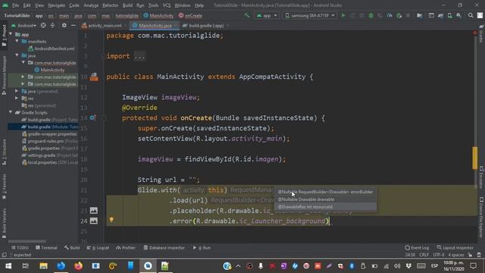Toggle tool window bars icon in status bar corner
The width and height of the screenshot is (485, 273).
(4, 255)
